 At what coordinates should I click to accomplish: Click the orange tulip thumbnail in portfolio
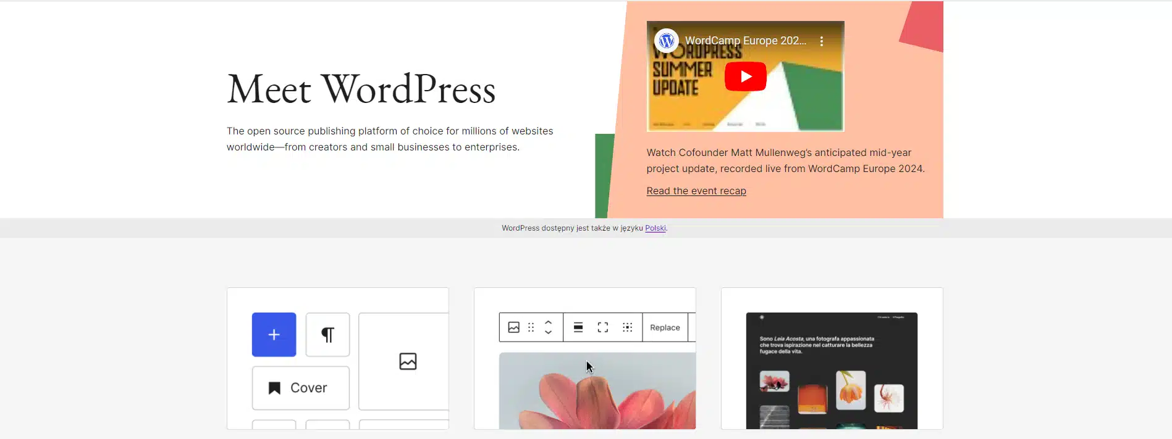851,390
